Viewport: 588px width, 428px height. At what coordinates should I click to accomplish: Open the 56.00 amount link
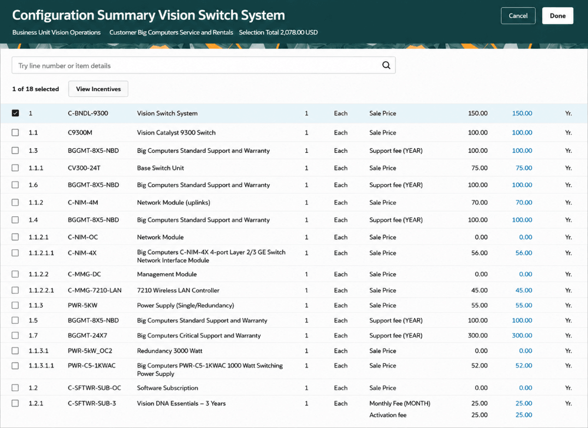524,253
